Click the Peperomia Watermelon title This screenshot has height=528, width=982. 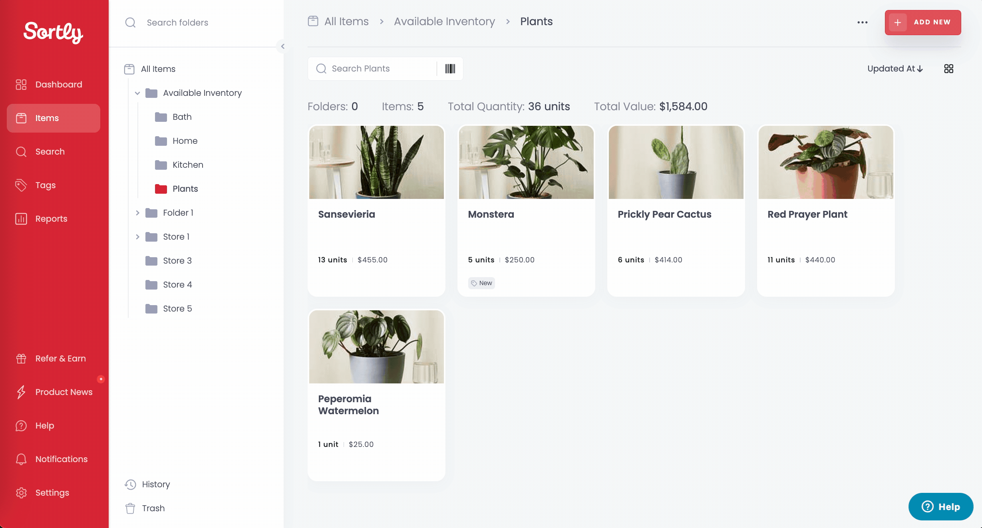point(348,405)
